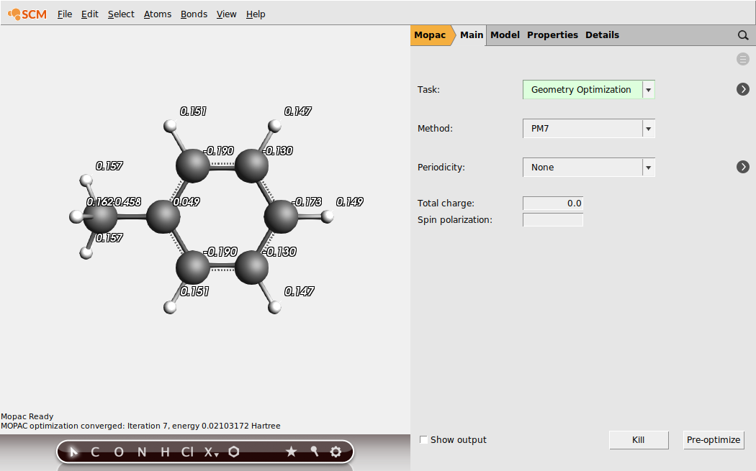
Task: Click the Total charge input field
Action: [553, 204]
